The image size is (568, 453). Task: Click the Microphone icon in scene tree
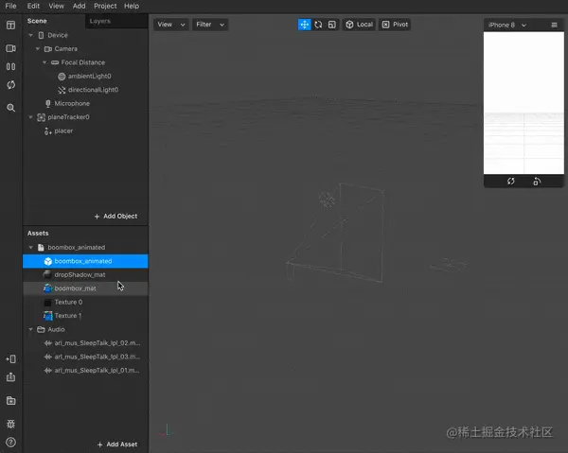point(48,103)
